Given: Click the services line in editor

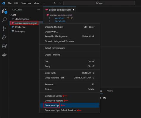Looking at the screenshot, I should (61, 21).
